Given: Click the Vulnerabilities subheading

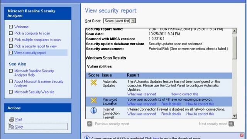Looking at the screenshot, I should 100,66.
